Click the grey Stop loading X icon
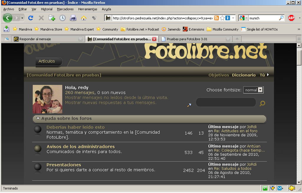The height and width of the screenshot is (193, 302). tap(41, 18)
